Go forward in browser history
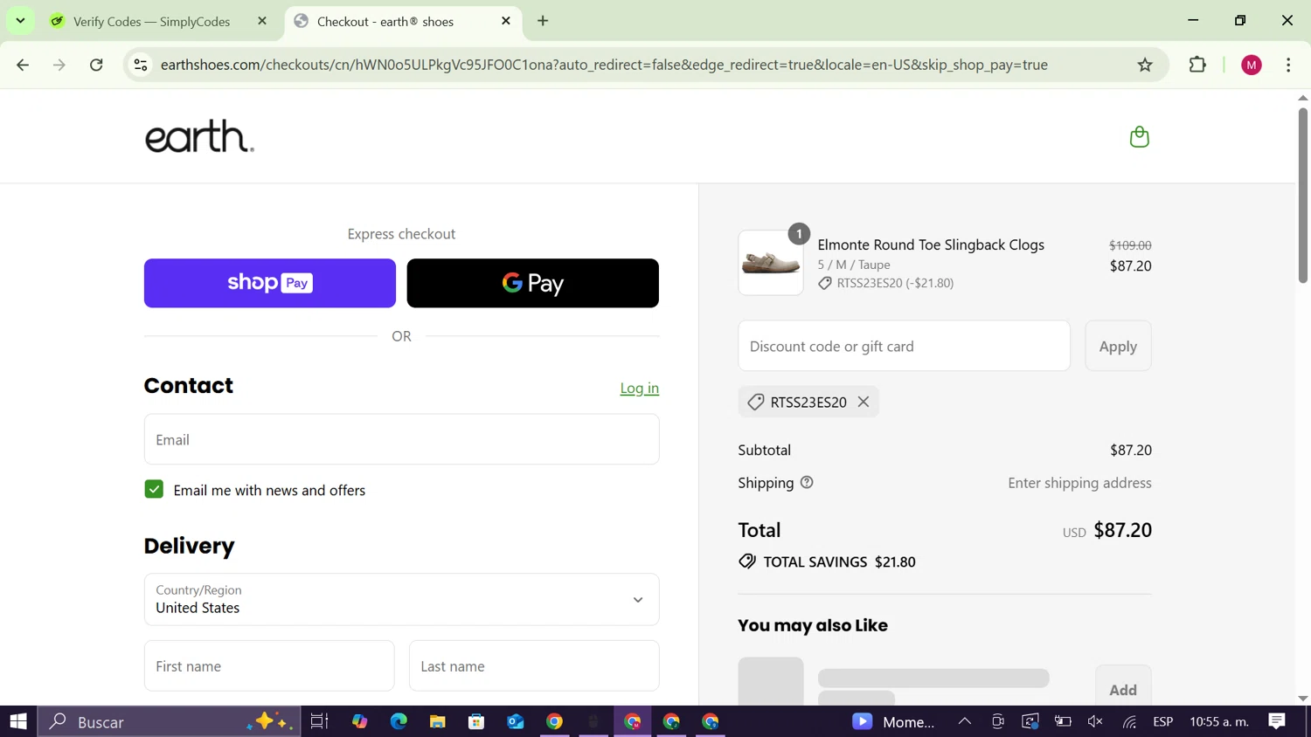1311x737 pixels. 59,65
